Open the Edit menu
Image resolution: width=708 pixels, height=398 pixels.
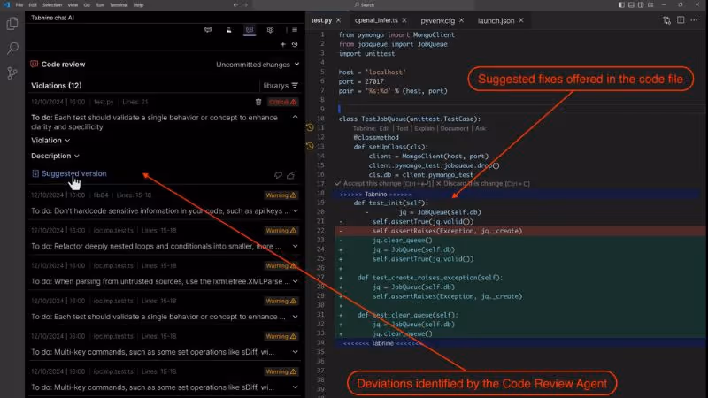click(33, 5)
